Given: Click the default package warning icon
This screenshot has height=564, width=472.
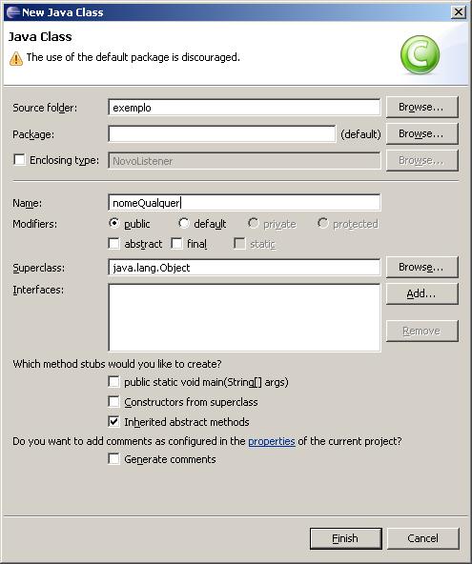Looking at the screenshot, I should [16, 58].
